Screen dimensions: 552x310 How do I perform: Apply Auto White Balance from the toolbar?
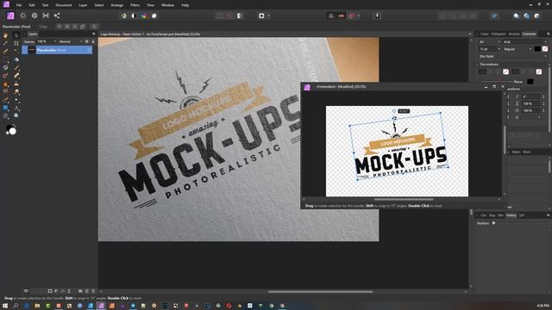click(154, 15)
